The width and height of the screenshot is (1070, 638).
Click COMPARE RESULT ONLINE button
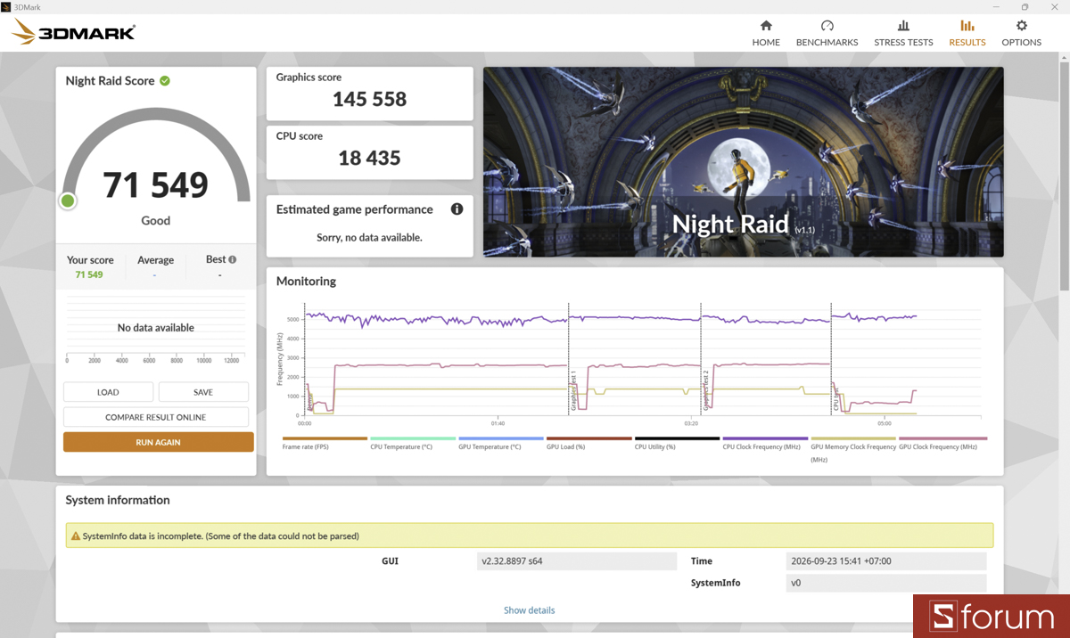(x=156, y=417)
